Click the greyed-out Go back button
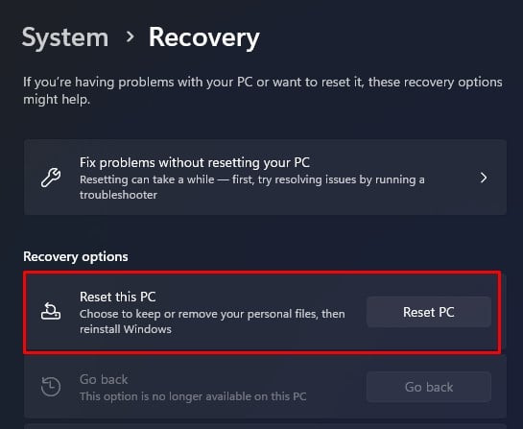Viewport: 523px width, 429px height. (x=429, y=387)
